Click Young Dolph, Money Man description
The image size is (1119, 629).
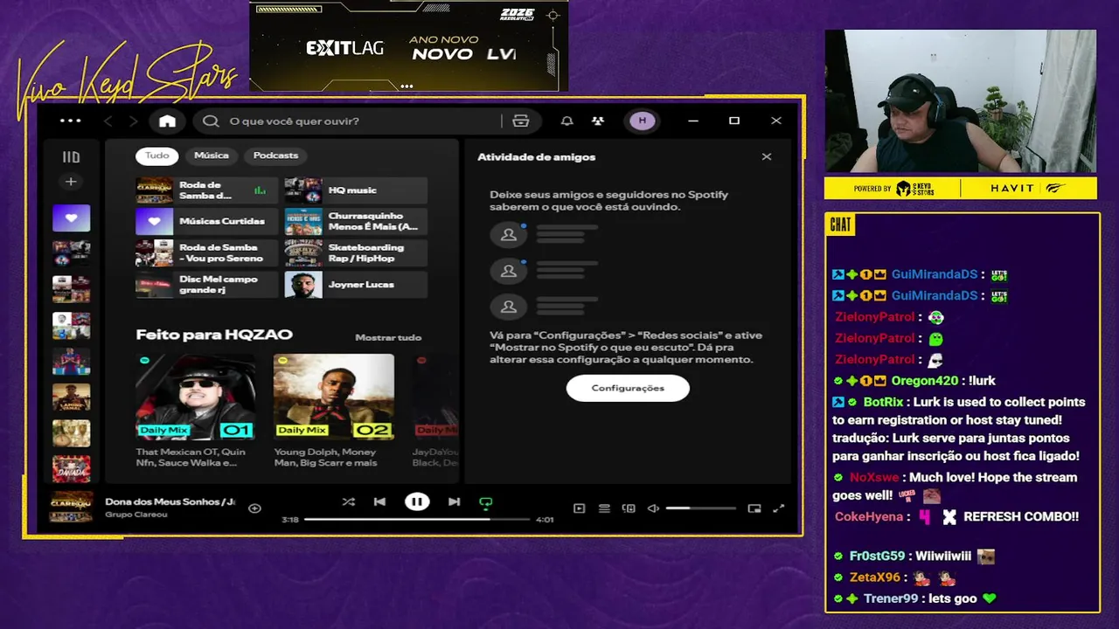pyautogui.click(x=325, y=458)
